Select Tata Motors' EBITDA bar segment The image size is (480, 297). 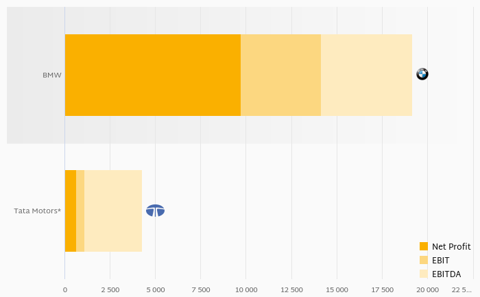click(x=113, y=211)
